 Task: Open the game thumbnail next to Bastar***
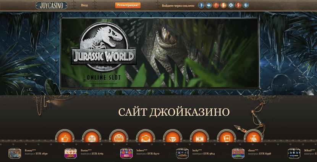[71, 153]
